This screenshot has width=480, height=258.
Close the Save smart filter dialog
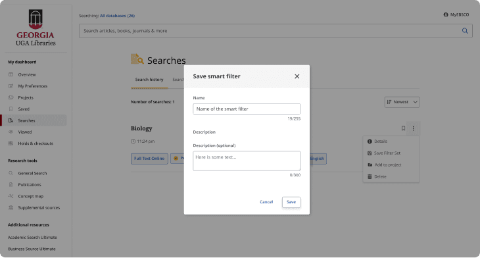297,76
